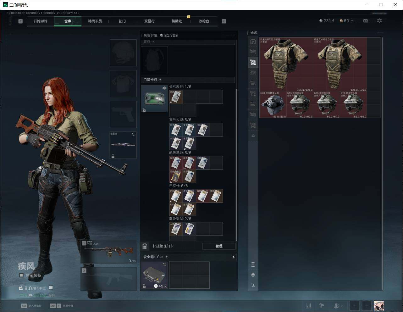This screenshot has height=312, width=403.
Task: Open game settings gear in top bar
Action: [x=379, y=21]
